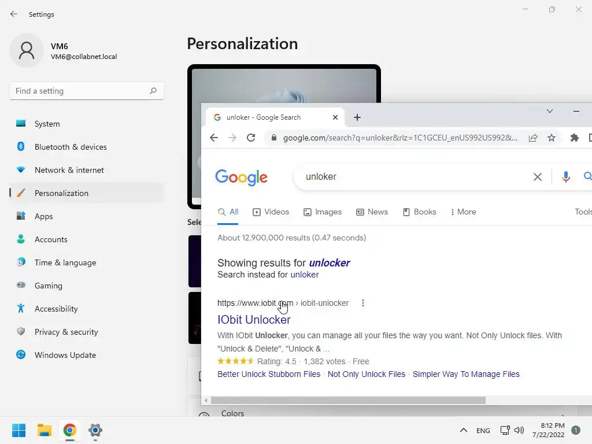The image size is (592, 444).
Task: Click the Google search input field
Action: pyautogui.click(x=415, y=177)
